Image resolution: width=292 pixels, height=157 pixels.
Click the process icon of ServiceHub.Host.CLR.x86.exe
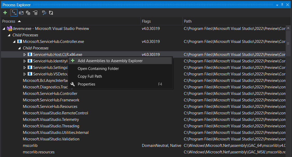[30, 54]
